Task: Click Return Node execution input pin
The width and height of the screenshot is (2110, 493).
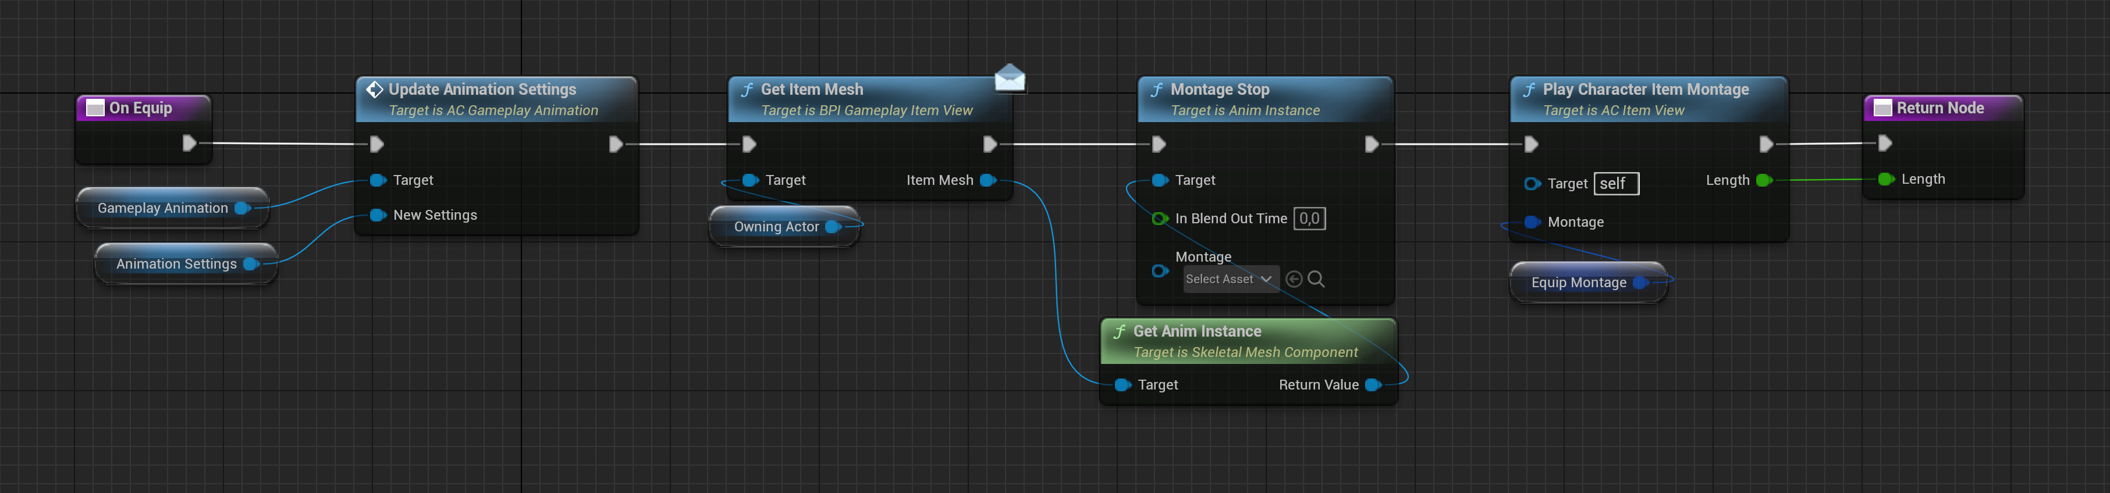Action: click(1885, 144)
